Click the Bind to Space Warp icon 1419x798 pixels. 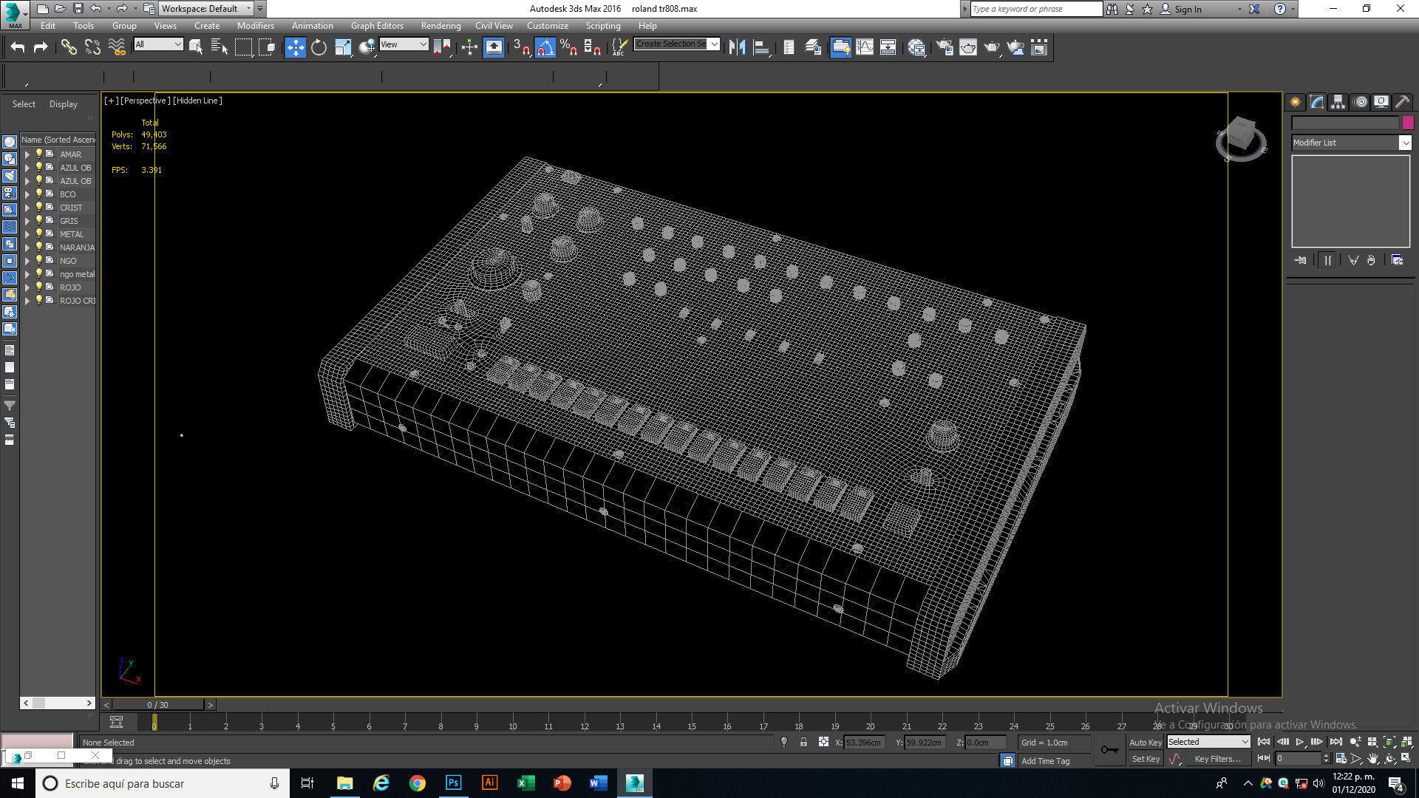117,47
